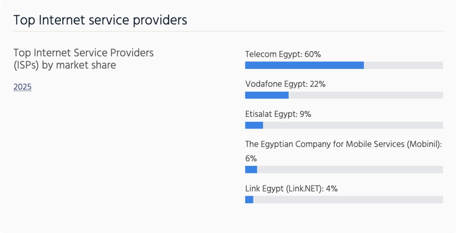
Task: Click the gray unfilled part of the Etisalat Egypt bar
Action: pyautogui.click(x=353, y=125)
